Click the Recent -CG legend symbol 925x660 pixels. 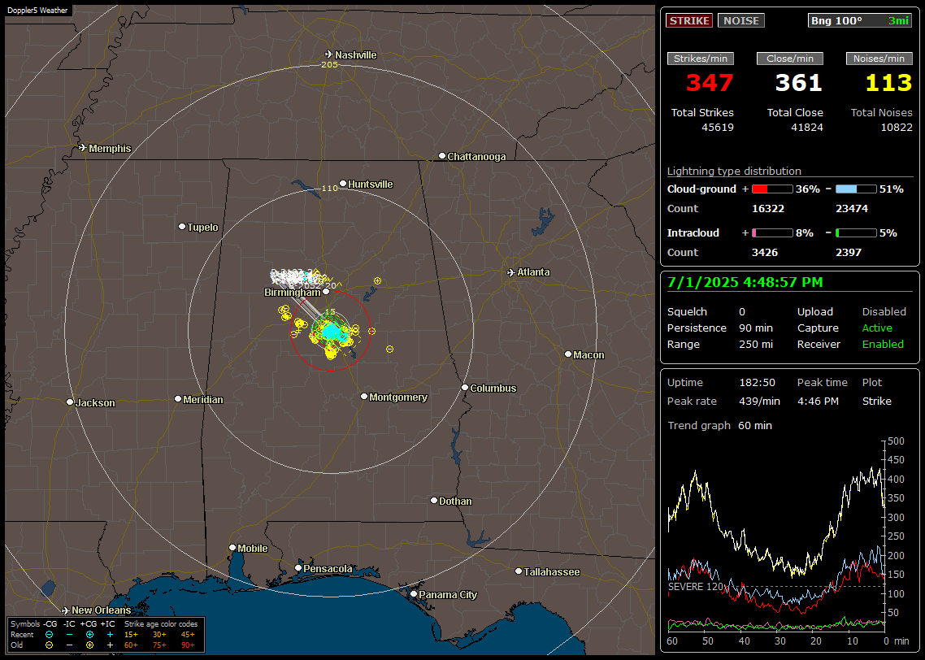coord(49,635)
